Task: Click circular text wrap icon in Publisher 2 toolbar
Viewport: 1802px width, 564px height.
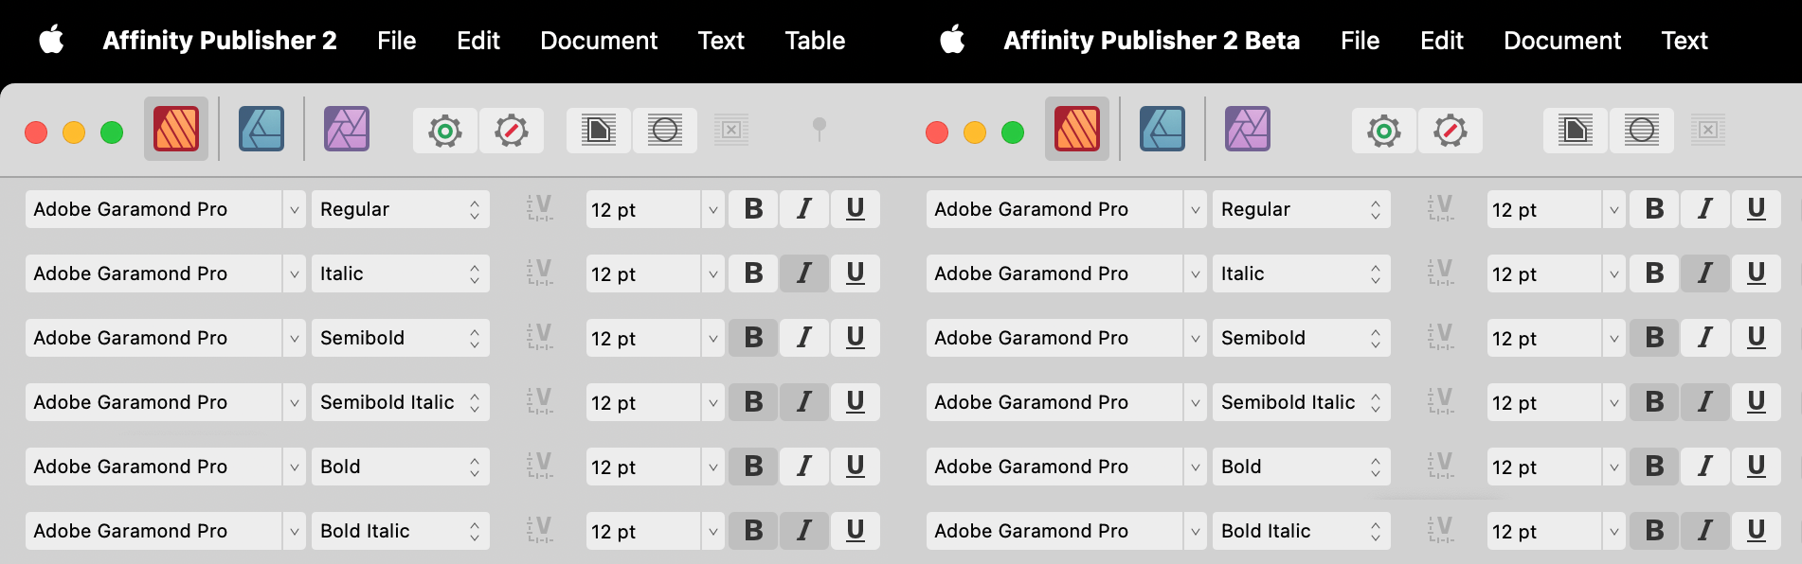Action: [665, 130]
